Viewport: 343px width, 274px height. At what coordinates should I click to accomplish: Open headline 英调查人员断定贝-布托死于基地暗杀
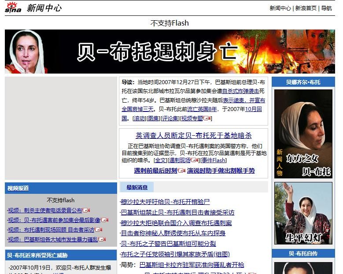click(x=193, y=136)
